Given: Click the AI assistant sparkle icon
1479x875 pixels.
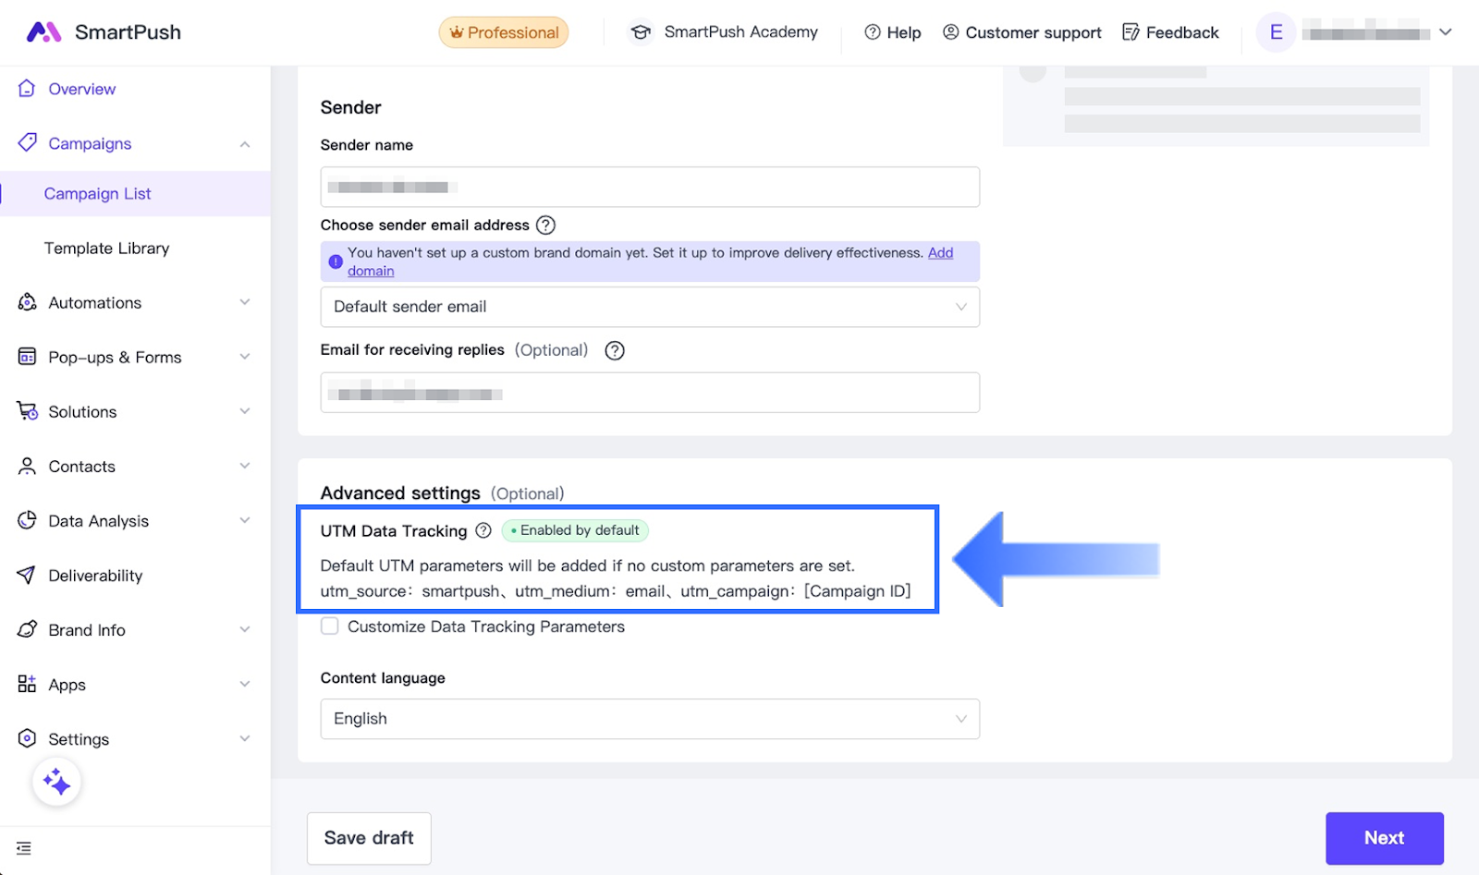Looking at the screenshot, I should point(56,782).
